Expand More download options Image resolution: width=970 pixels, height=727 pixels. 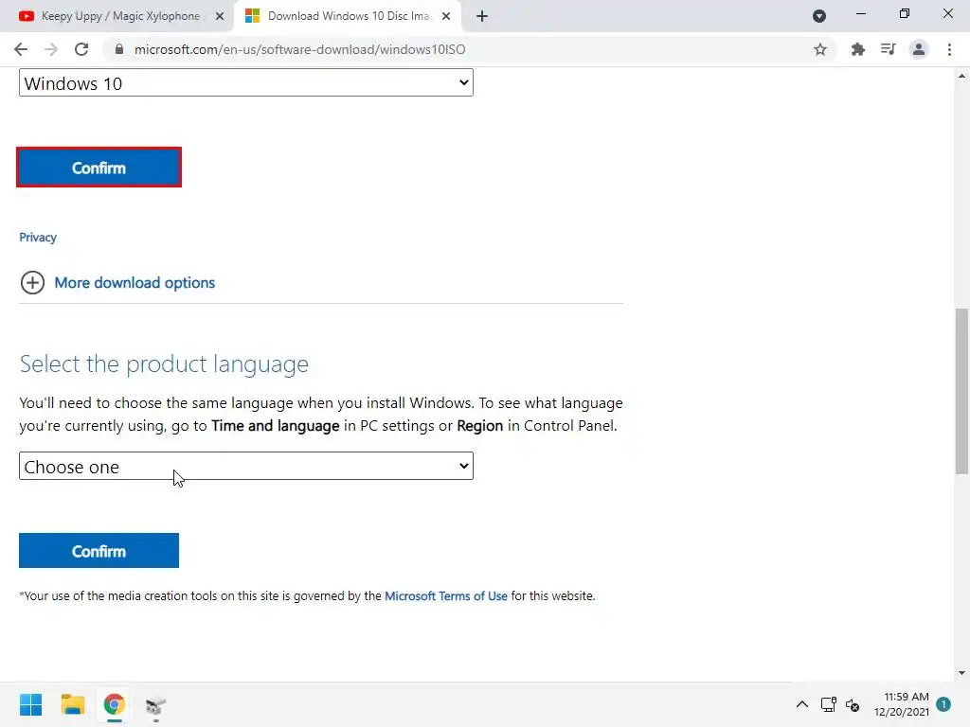tap(135, 282)
